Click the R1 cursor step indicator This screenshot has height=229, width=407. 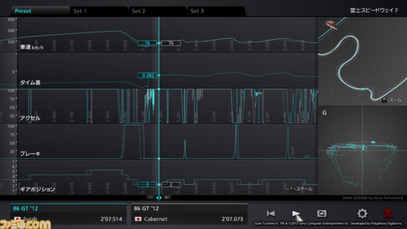tap(167, 198)
